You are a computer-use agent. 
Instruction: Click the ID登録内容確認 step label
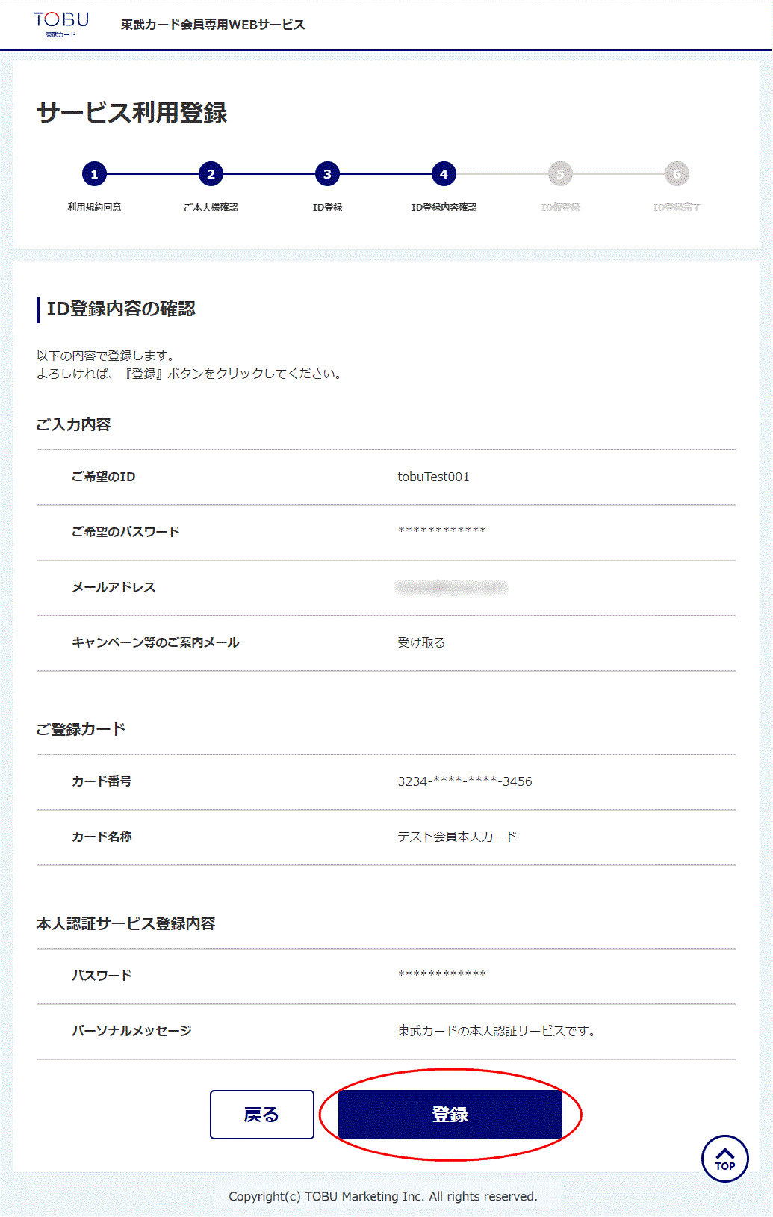(444, 207)
